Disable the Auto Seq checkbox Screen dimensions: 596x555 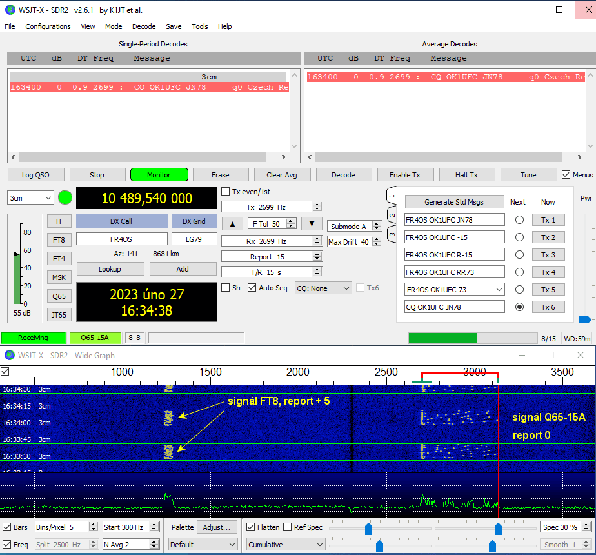point(252,288)
